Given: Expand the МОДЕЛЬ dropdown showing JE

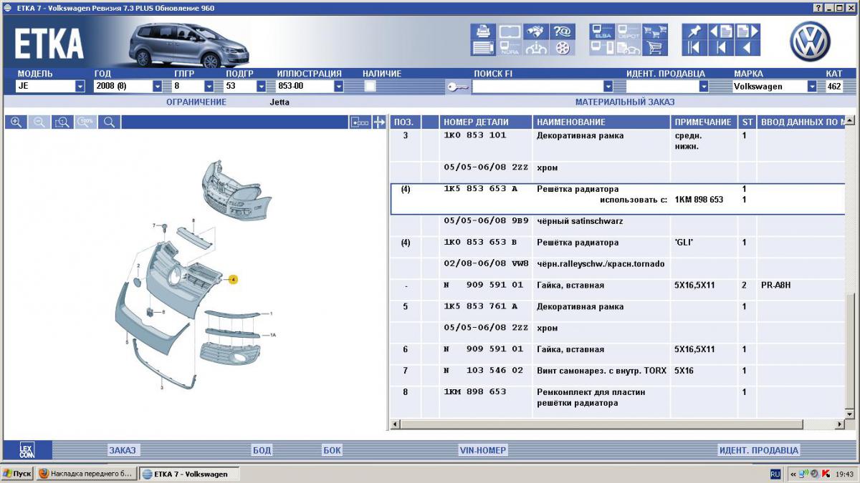Looking at the screenshot, I should click(x=80, y=87).
